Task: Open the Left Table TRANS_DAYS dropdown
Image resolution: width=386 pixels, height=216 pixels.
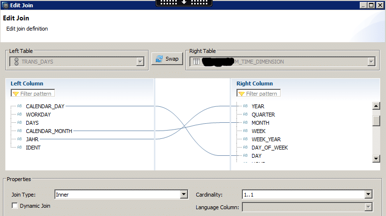Action: (140, 62)
